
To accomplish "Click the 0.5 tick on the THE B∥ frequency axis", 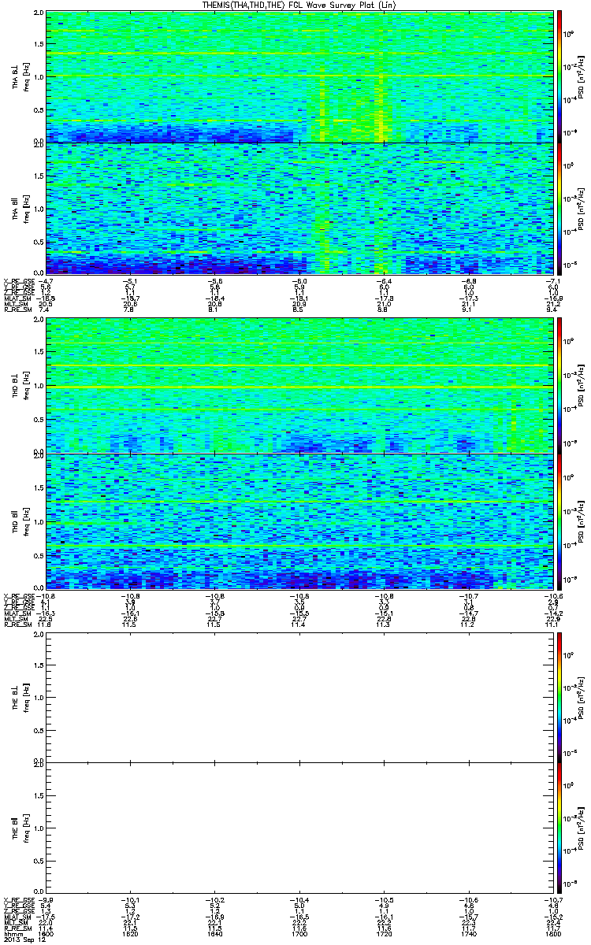I will tap(39, 862).
